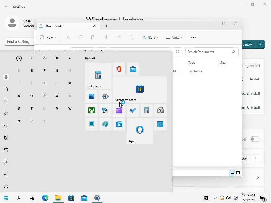Jump to apps under the # symbol
This screenshot has width=271, height=203.
pyautogui.click(x=31, y=58)
